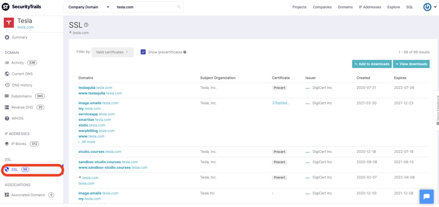This screenshot has width=439, height=207.
Task: Click the DNS History clock icon
Action: 7,85
